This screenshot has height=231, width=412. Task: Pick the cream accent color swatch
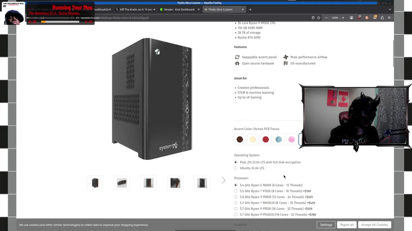[x=253, y=140]
